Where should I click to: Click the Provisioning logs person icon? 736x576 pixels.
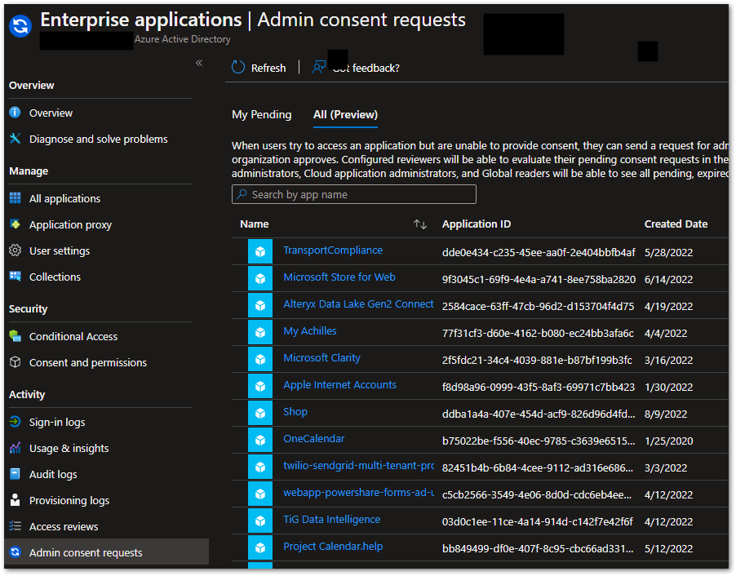click(15, 500)
